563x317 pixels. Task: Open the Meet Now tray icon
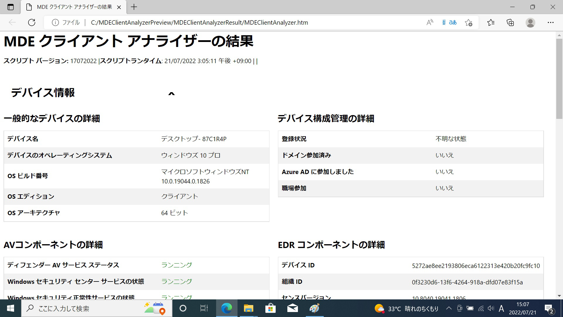click(459, 308)
